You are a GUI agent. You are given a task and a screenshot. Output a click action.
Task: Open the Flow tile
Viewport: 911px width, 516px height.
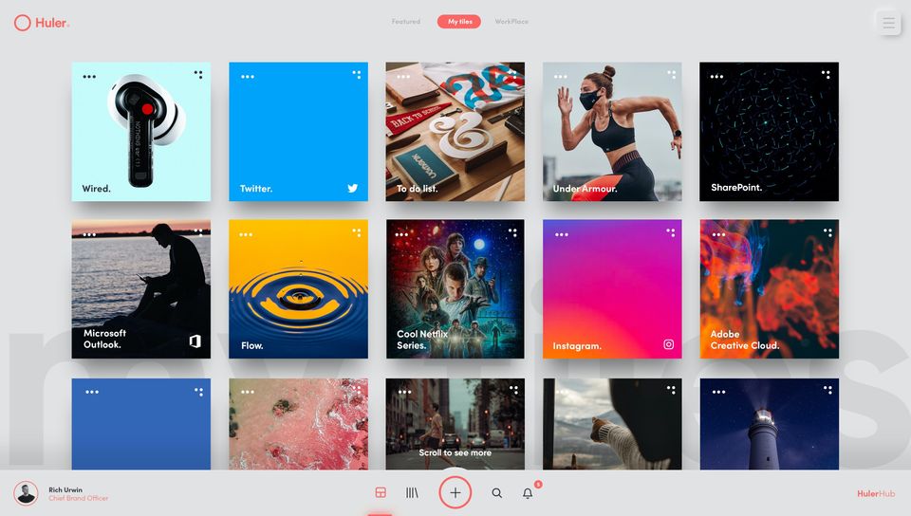click(299, 289)
